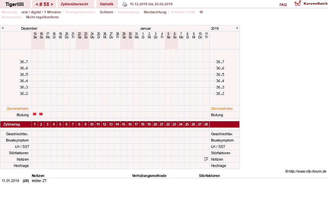Image resolution: width=328 pixels, height=202 pixels.
Task: Open the note icon on cycle day 28
Action: pos(206,159)
